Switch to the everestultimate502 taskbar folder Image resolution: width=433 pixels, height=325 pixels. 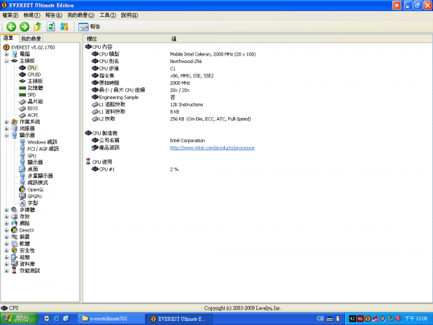click(x=111, y=319)
